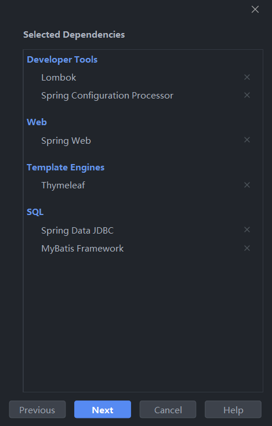Screen dimensions: 272x426
Task: Remove the Thymeleaf dependency
Action: [246, 185]
